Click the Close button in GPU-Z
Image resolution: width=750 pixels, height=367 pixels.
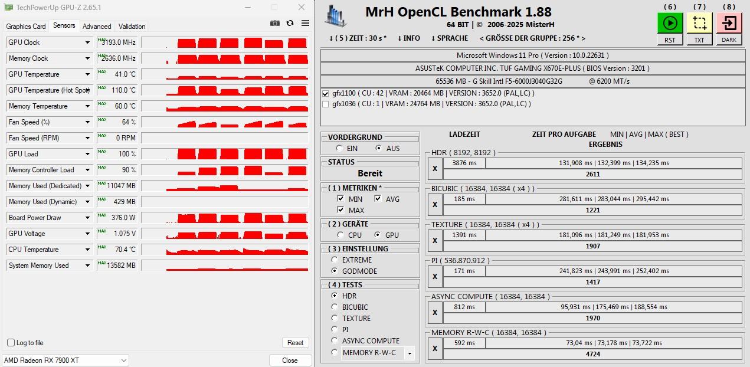click(290, 361)
